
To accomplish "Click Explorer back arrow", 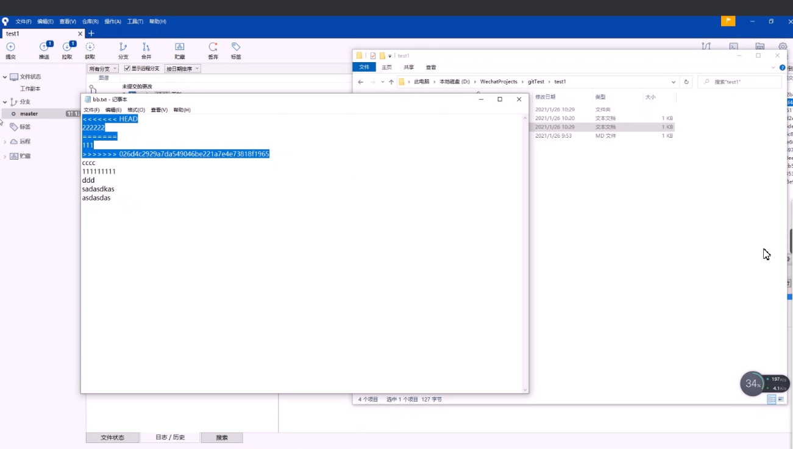I will (x=361, y=82).
